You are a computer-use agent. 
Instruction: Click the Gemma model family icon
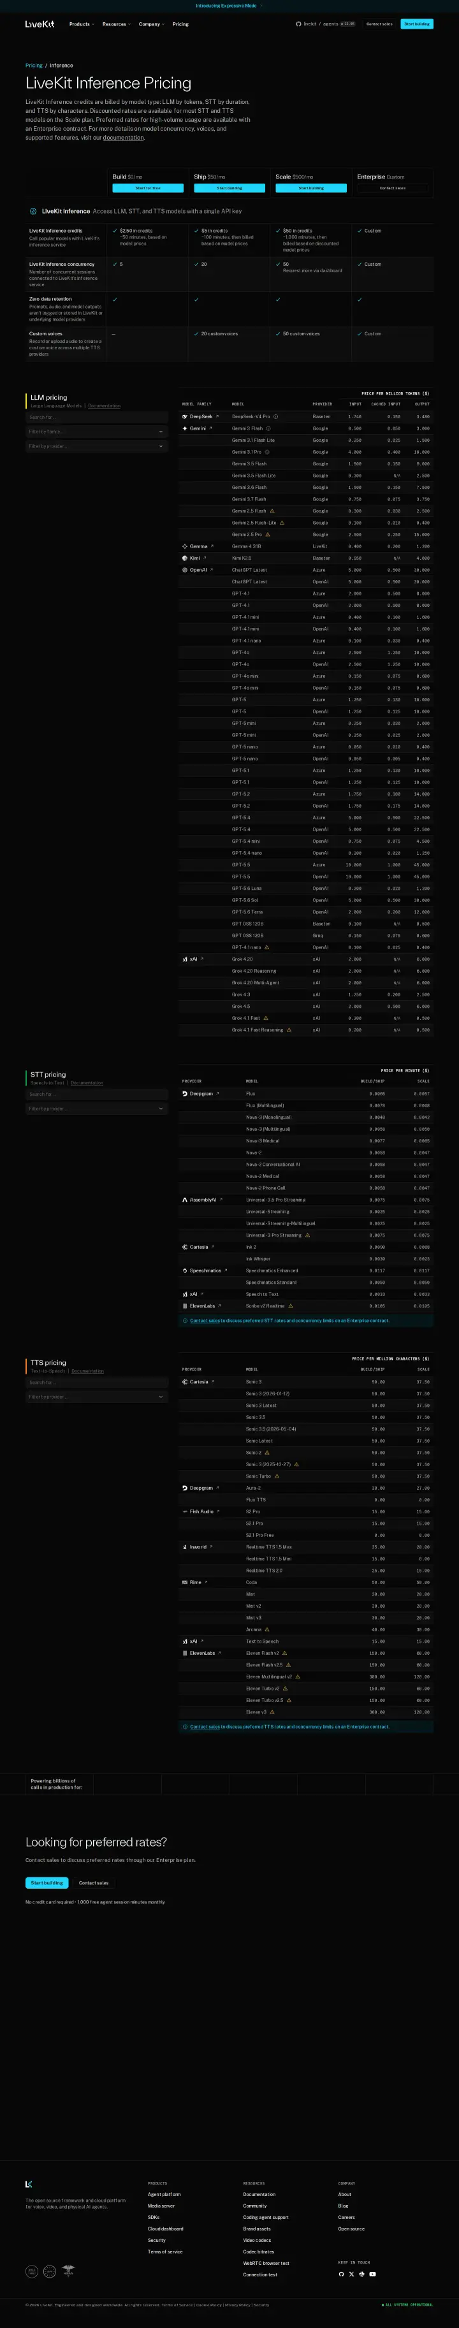184,547
